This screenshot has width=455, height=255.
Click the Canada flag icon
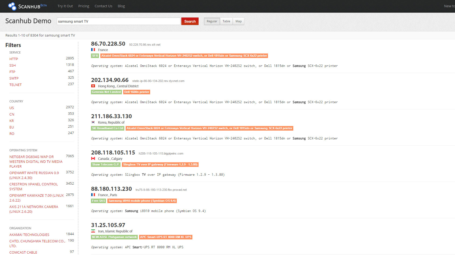pyautogui.click(x=93, y=159)
